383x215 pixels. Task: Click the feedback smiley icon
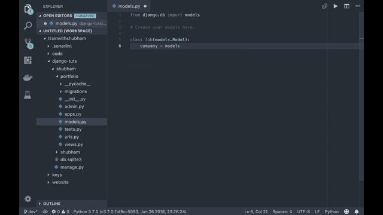346,211
